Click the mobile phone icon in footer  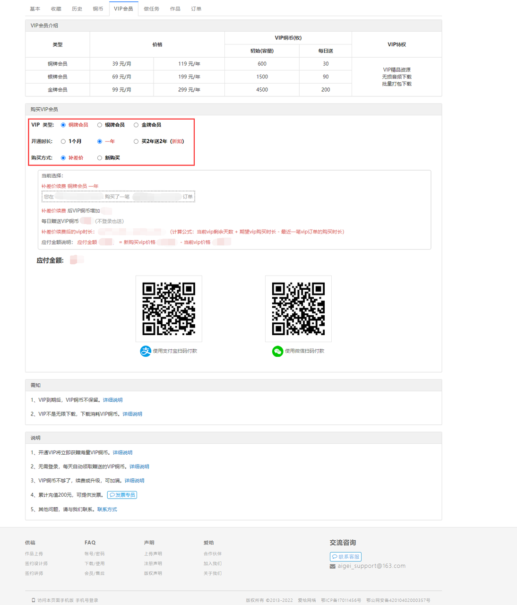pos(33,600)
